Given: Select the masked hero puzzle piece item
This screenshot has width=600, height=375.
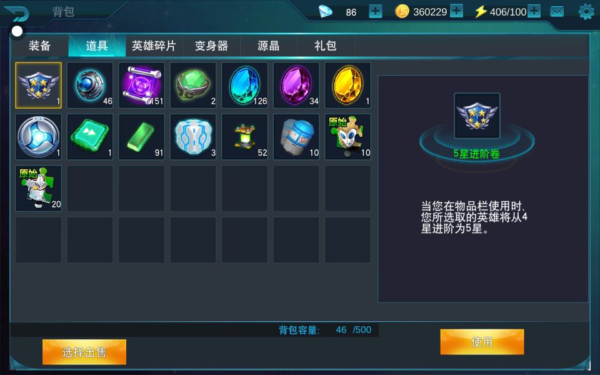Looking at the screenshot, I should pos(347,137).
